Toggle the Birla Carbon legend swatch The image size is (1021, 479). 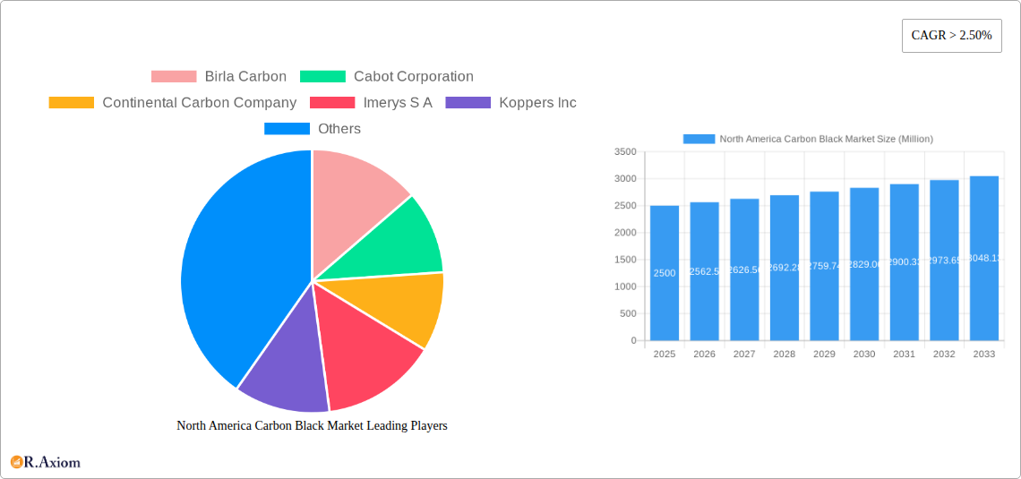pyautogui.click(x=174, y=77)
